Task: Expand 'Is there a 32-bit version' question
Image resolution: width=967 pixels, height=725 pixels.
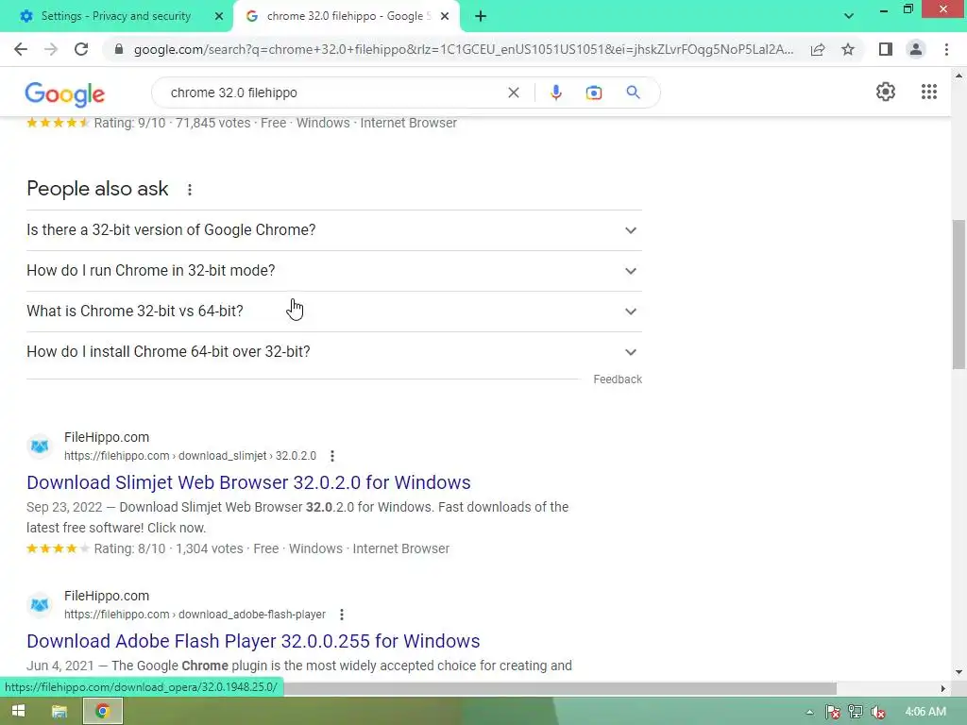Action: point(333,230)
